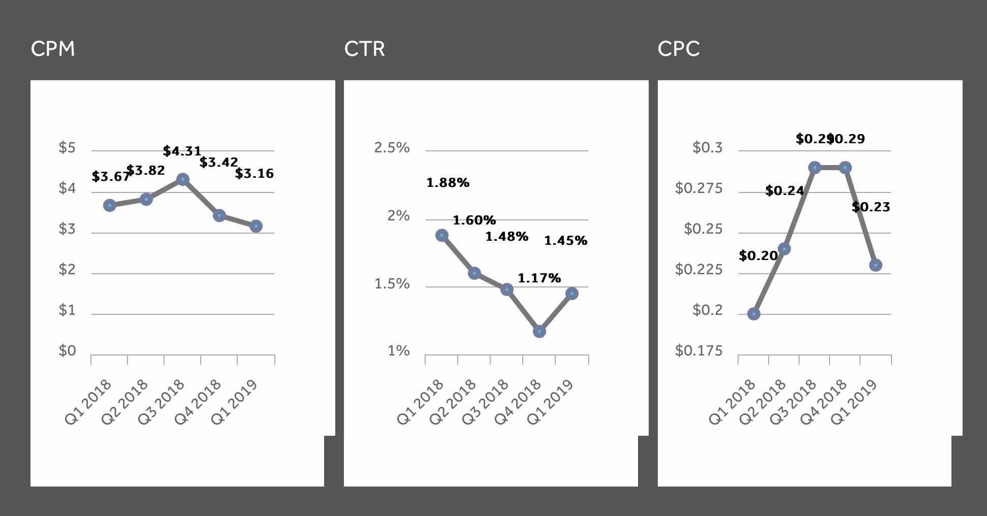This screenshot has width=987, height=516.
Task: Click Q2 2018 axis label under CPM chart
Action: [125, 401]
